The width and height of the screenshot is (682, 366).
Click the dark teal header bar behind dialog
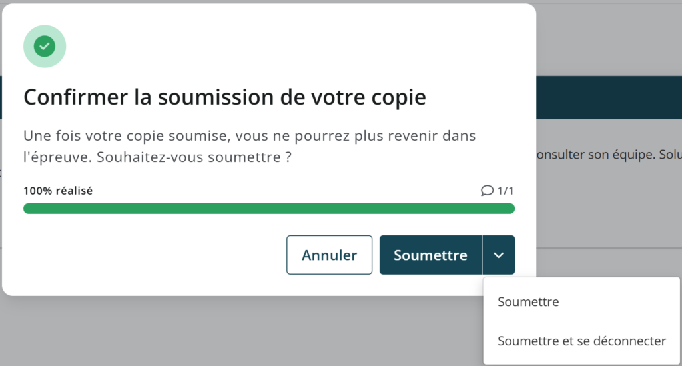609,97
